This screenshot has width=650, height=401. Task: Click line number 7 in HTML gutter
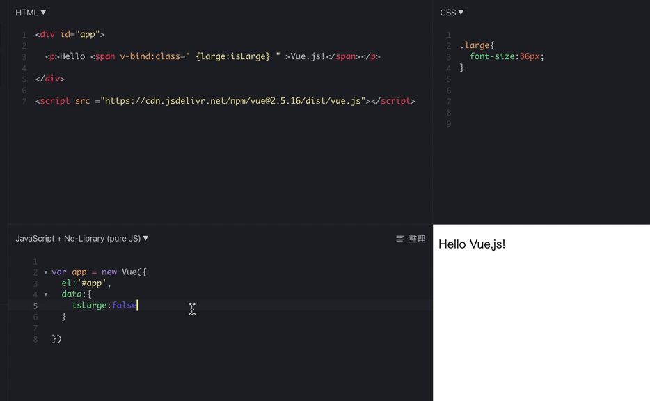point(24,102)
